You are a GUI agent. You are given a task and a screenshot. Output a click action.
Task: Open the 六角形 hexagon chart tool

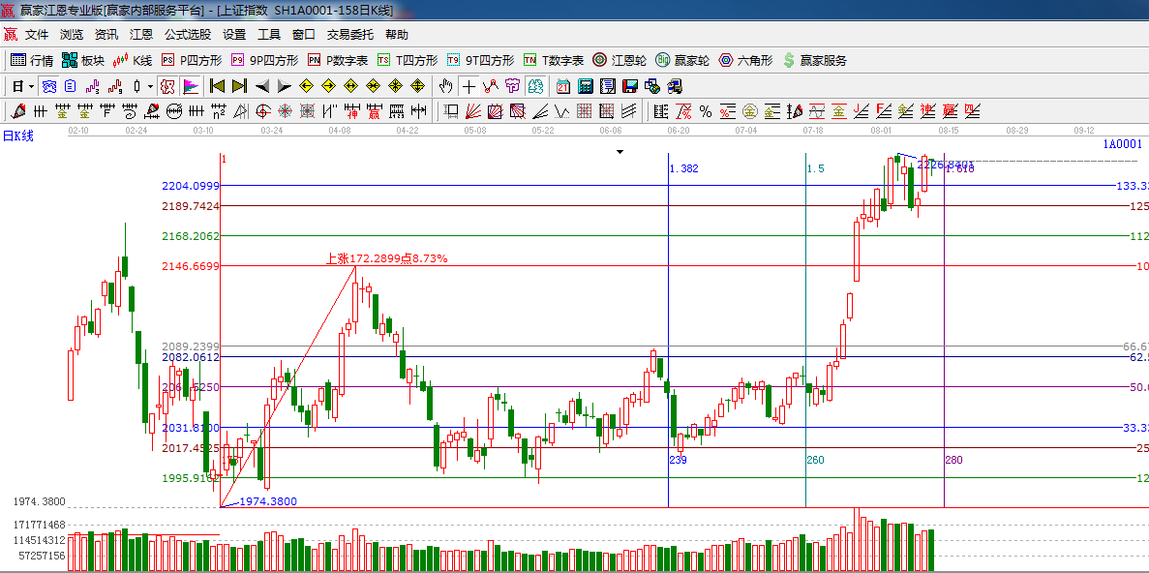click(x=745, y=60)
